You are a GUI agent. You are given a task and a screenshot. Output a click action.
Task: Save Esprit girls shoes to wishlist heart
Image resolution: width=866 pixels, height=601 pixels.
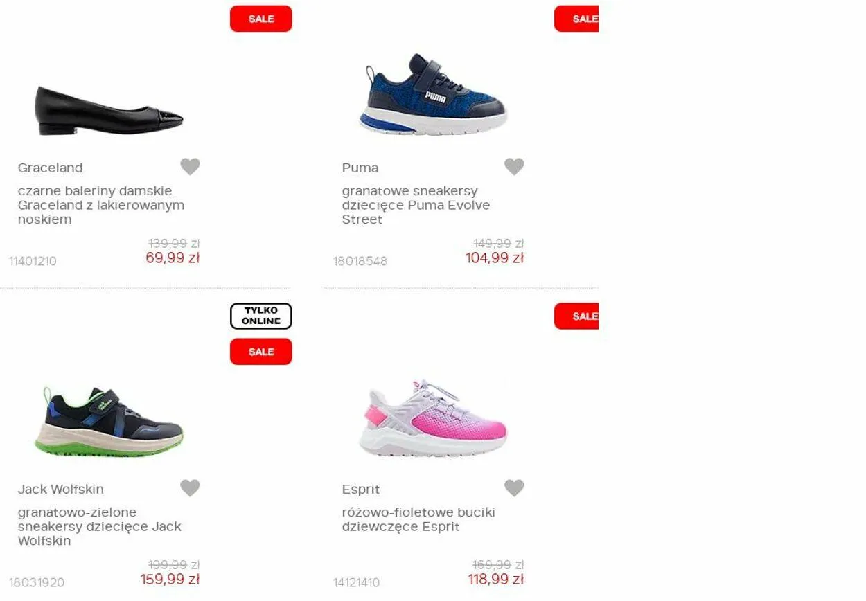click(514, 488)
